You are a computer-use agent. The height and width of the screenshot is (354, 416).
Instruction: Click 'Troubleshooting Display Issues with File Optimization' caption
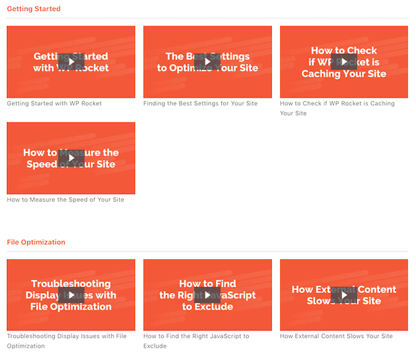(x=67, y=341)
